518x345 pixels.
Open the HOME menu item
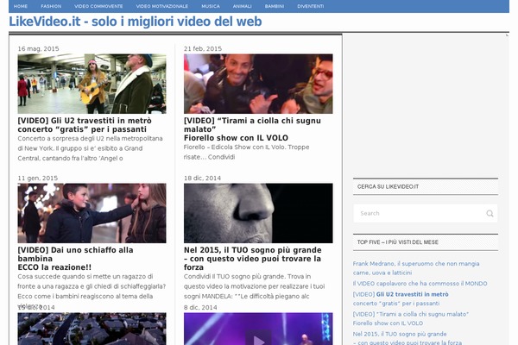21,6
